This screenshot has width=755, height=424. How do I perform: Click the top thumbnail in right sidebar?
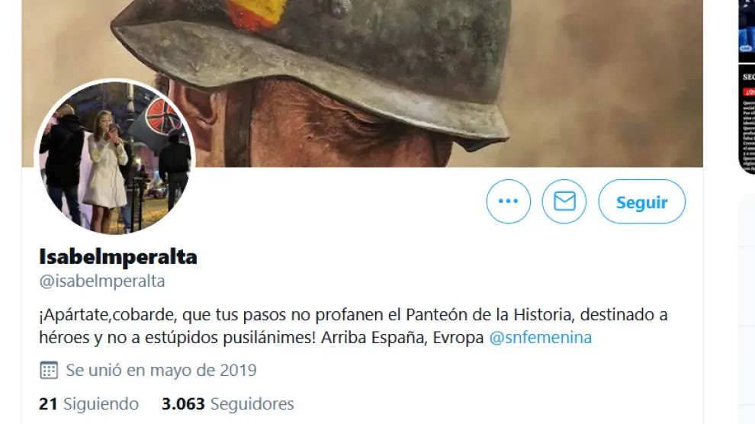click(747, 30)
